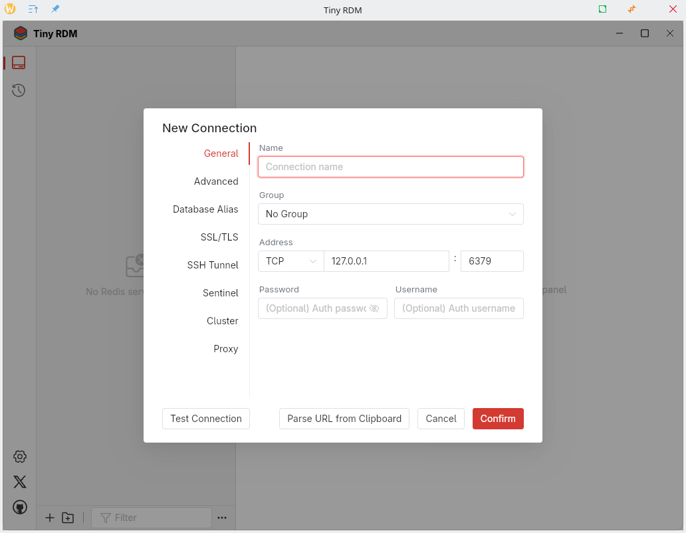Viewport: 686px width, 533px height.
Task: Expand the Group dropdown showing No Group
Action: click(x=390, y=214)
